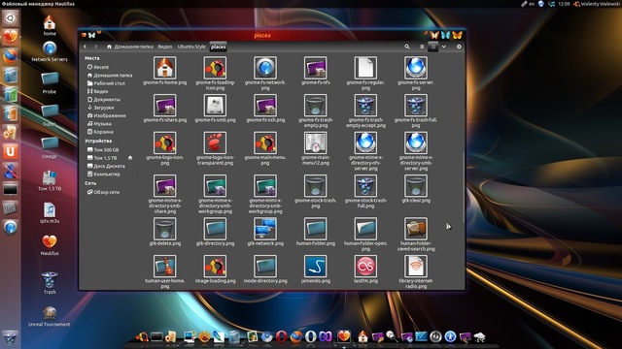The image size is (622, 349).
Task: Switch to list view in Nautilus
Action: [x=422, y=47]
